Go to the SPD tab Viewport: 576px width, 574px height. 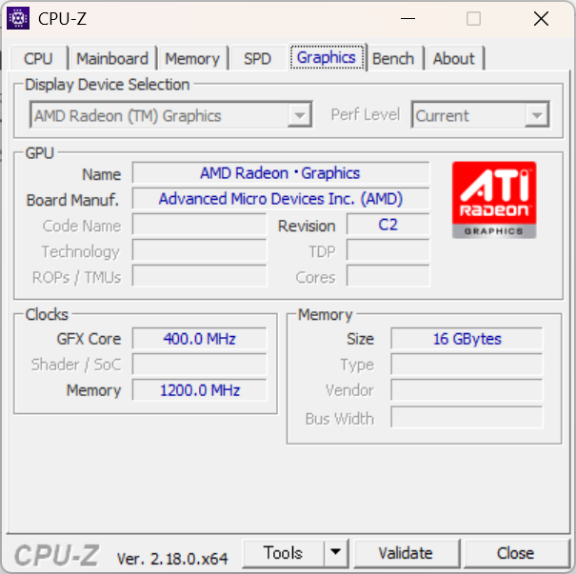(257, 59)
